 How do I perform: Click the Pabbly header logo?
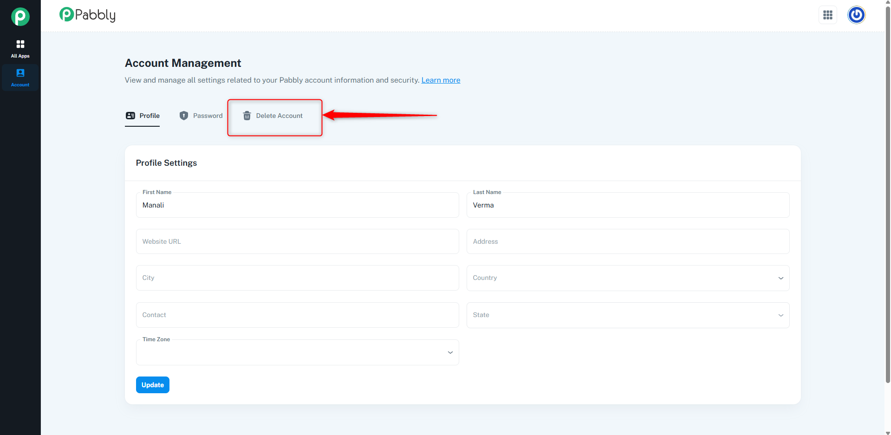tap(87, 15)
